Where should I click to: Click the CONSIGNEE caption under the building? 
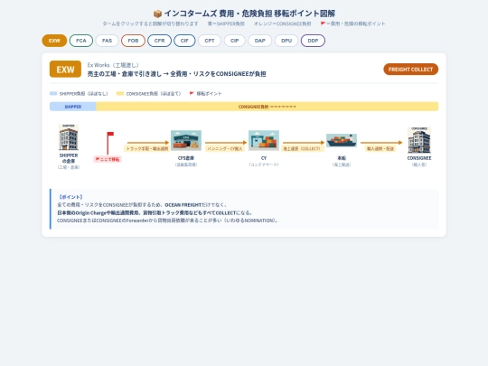[419, 158]
